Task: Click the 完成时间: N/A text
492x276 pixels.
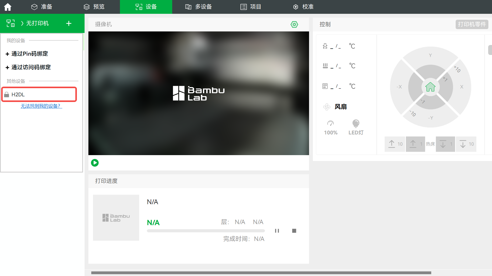Action: [x=244, y=239]
